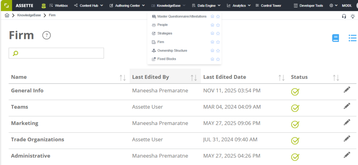Go to KnowledgeBase breadcrumb link
Viewport: 358px width, 165px height.
[28, 16]
